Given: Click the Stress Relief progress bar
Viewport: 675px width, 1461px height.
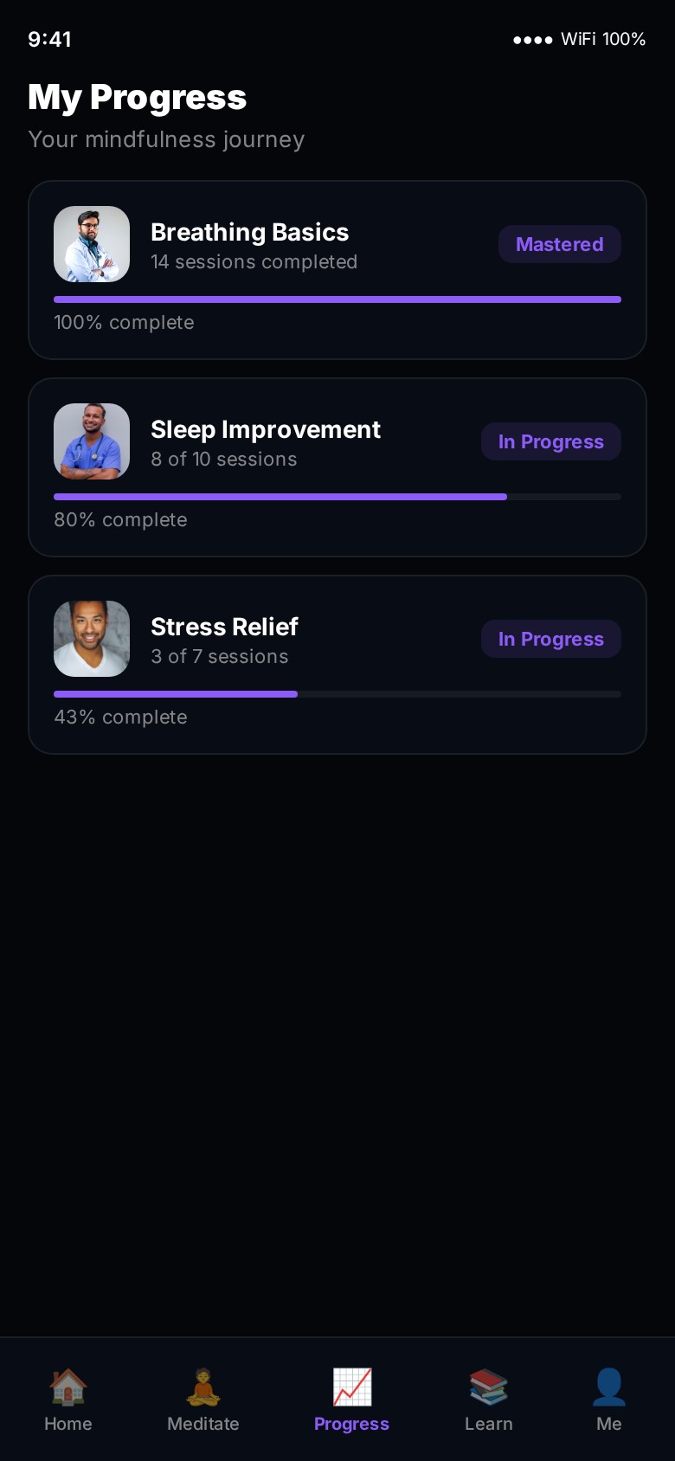Looking at the screenshot, I should coord(337,694).
